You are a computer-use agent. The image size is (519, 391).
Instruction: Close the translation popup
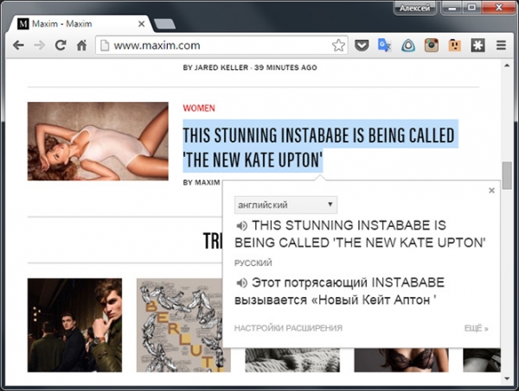(x=491, y=190)
